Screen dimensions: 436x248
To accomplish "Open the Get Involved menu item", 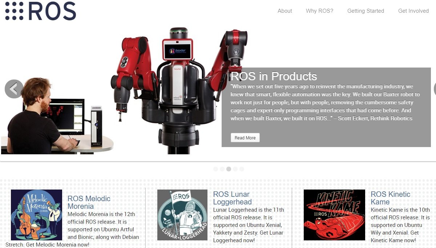I will [413, 11].
